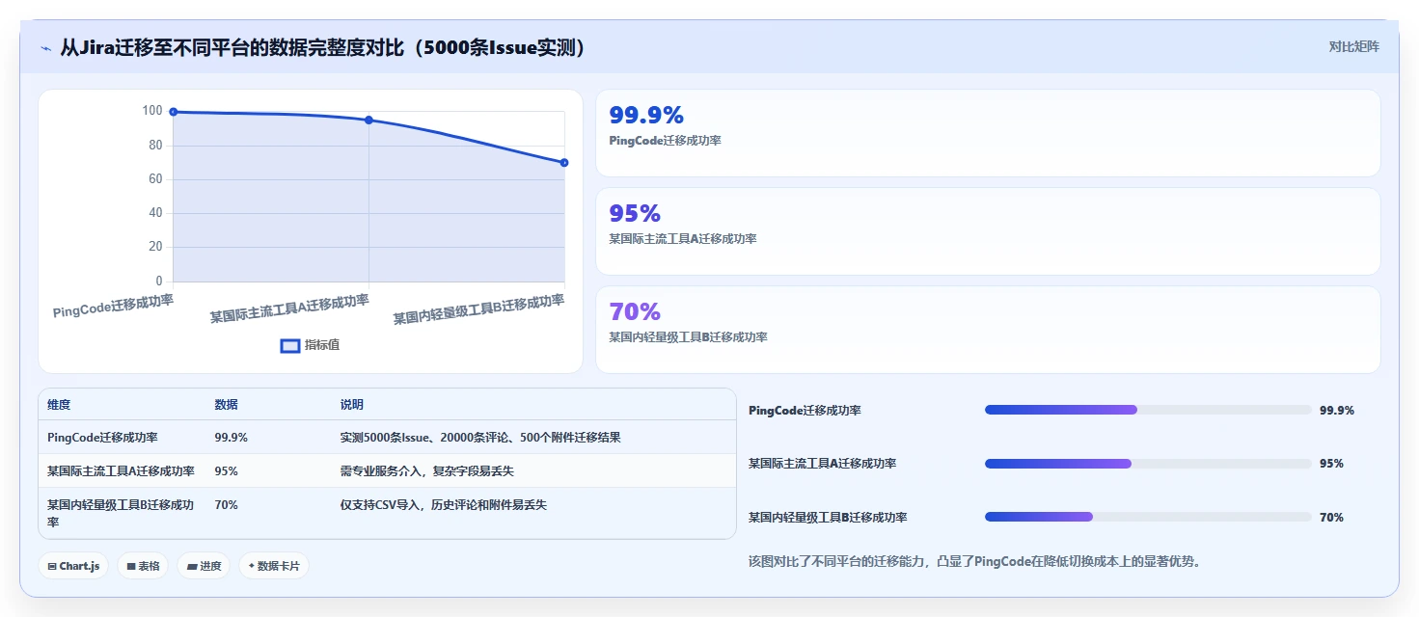Click the PingCode data point at 100
1419x617 pixels.
point(174,112)
